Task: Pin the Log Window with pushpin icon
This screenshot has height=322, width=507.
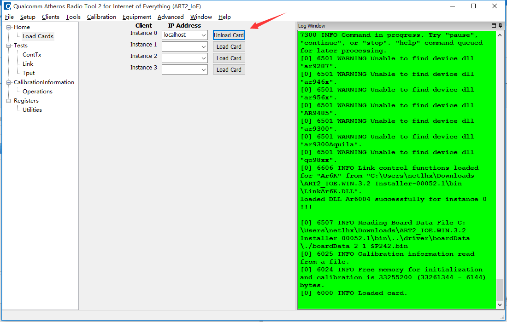Action: pos(501,25)
